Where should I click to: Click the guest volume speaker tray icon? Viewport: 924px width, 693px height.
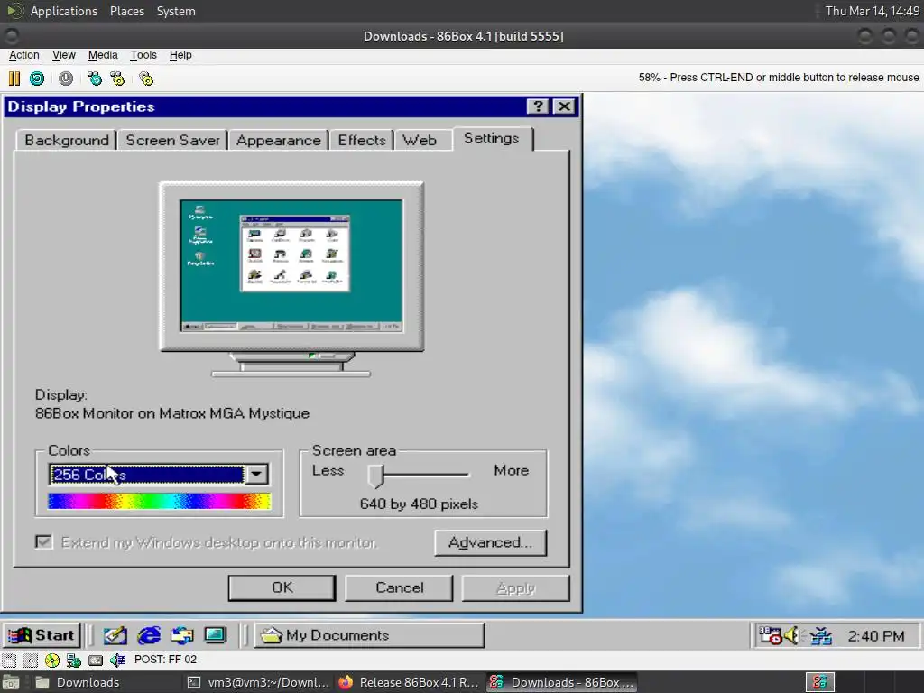tap(792, 635)
